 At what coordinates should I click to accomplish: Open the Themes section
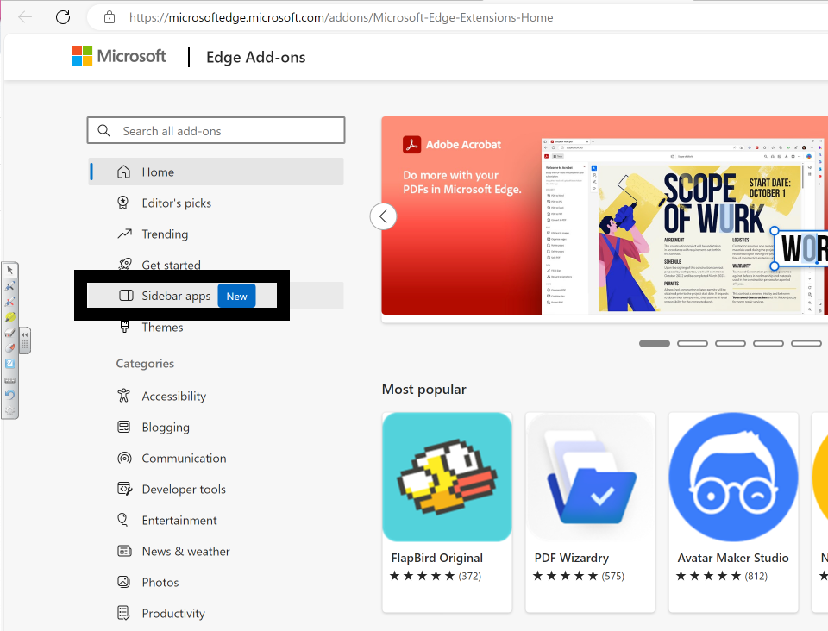162,327
